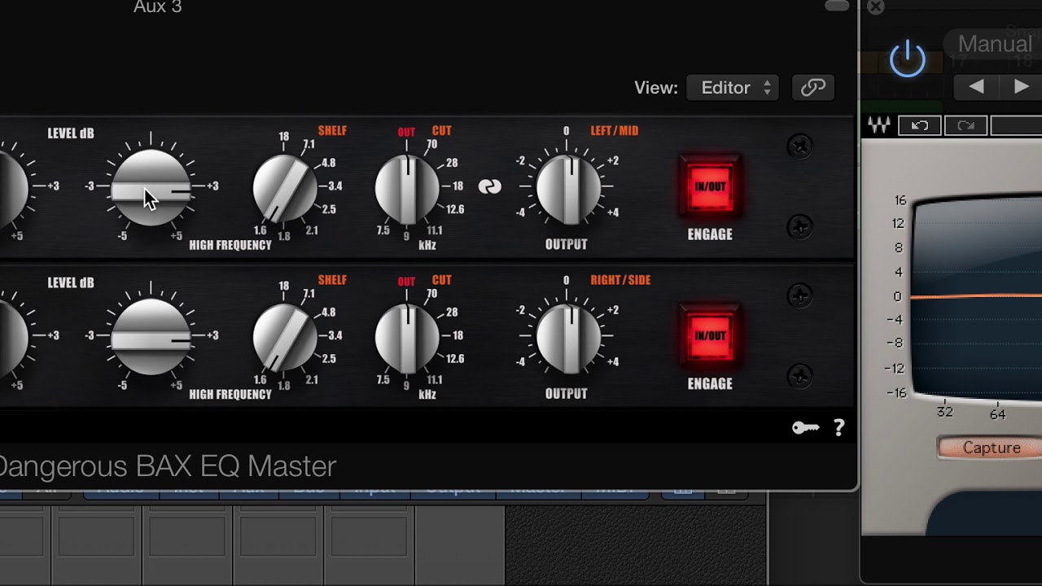This screenshot has height=586, width=1042.
Task: Click the "View:" label
Action: 656,88
